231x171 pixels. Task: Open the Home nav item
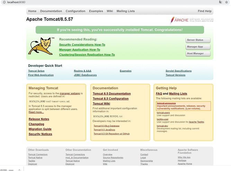coord(32,11)
